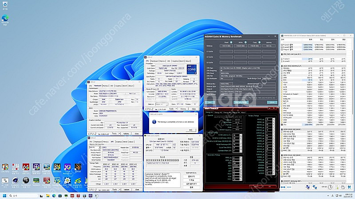Image resolution: width=355 pixels, height=199 pixels.
Task: Click OK in MemTweakIt window
Action: click(x=270, y=187)
